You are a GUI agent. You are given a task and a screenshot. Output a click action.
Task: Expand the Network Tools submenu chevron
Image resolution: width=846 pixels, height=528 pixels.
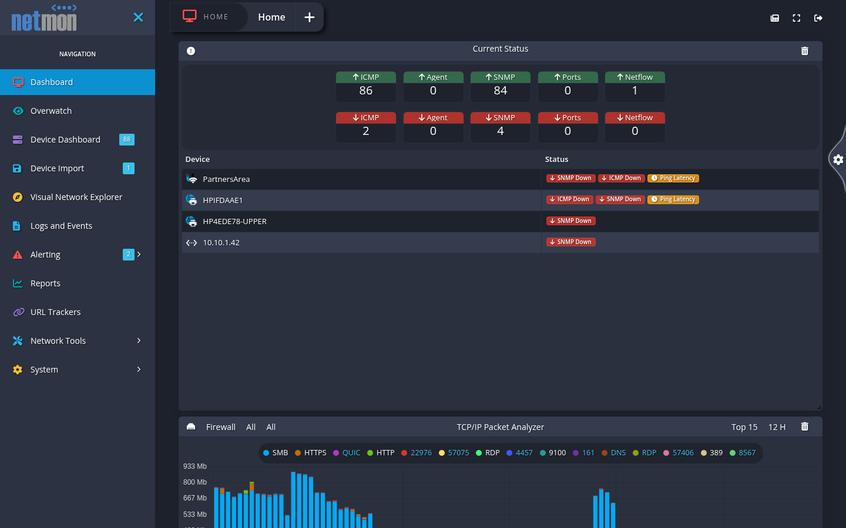pos(139,340)
